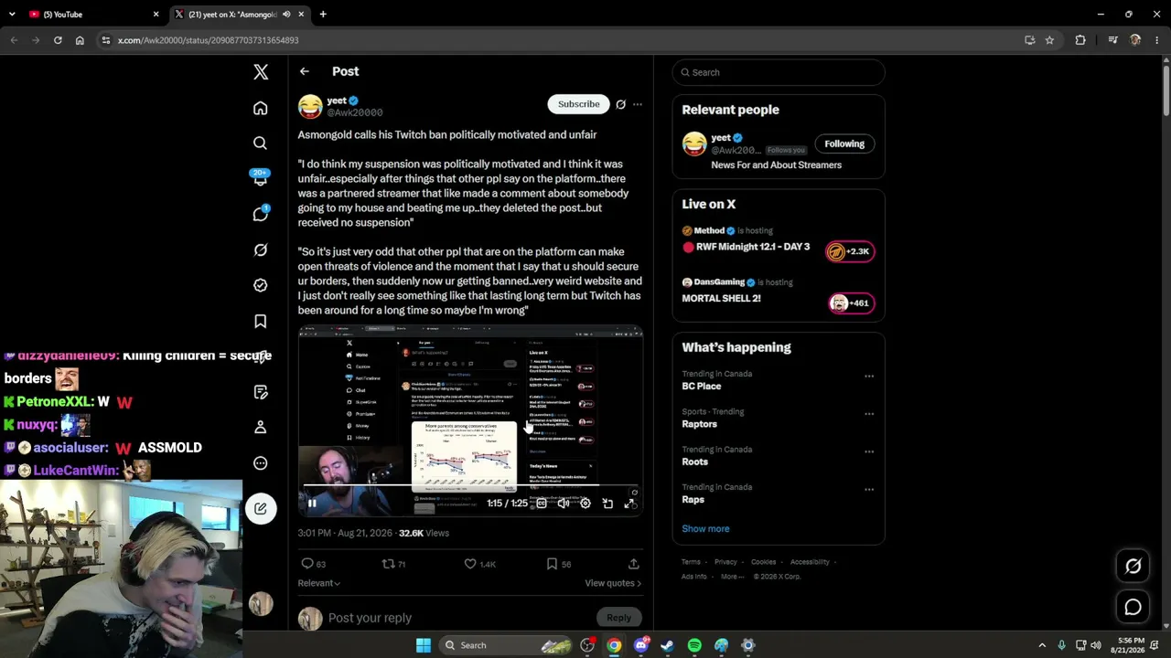Mute the audio of the X tab
The width and height of the screenshot is (1171, 658).
[286, 15]
